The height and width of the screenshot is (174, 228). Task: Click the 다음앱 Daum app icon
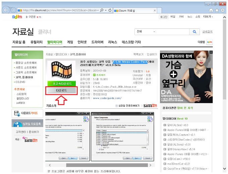click(210, 42)
